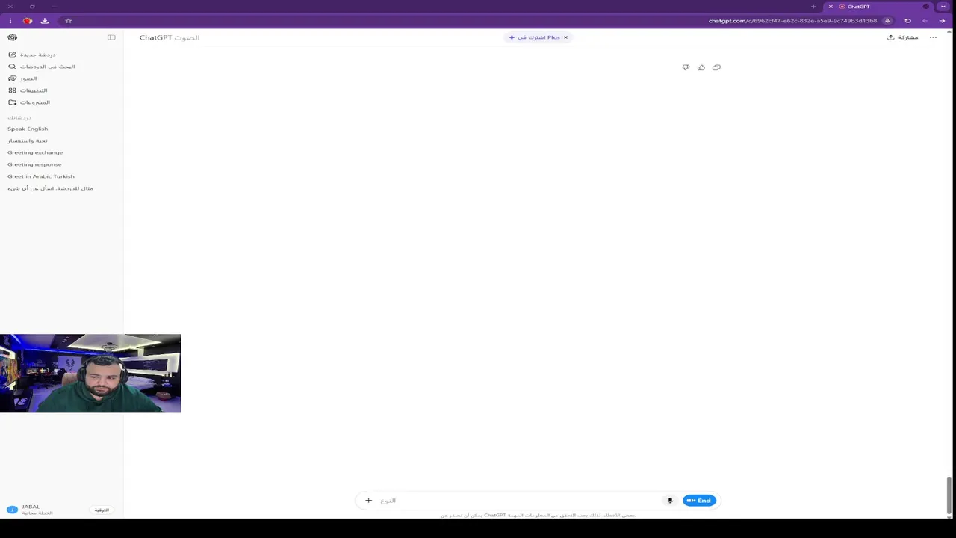Click into the message input field
956x538 pixels.
tap(519, 501)
